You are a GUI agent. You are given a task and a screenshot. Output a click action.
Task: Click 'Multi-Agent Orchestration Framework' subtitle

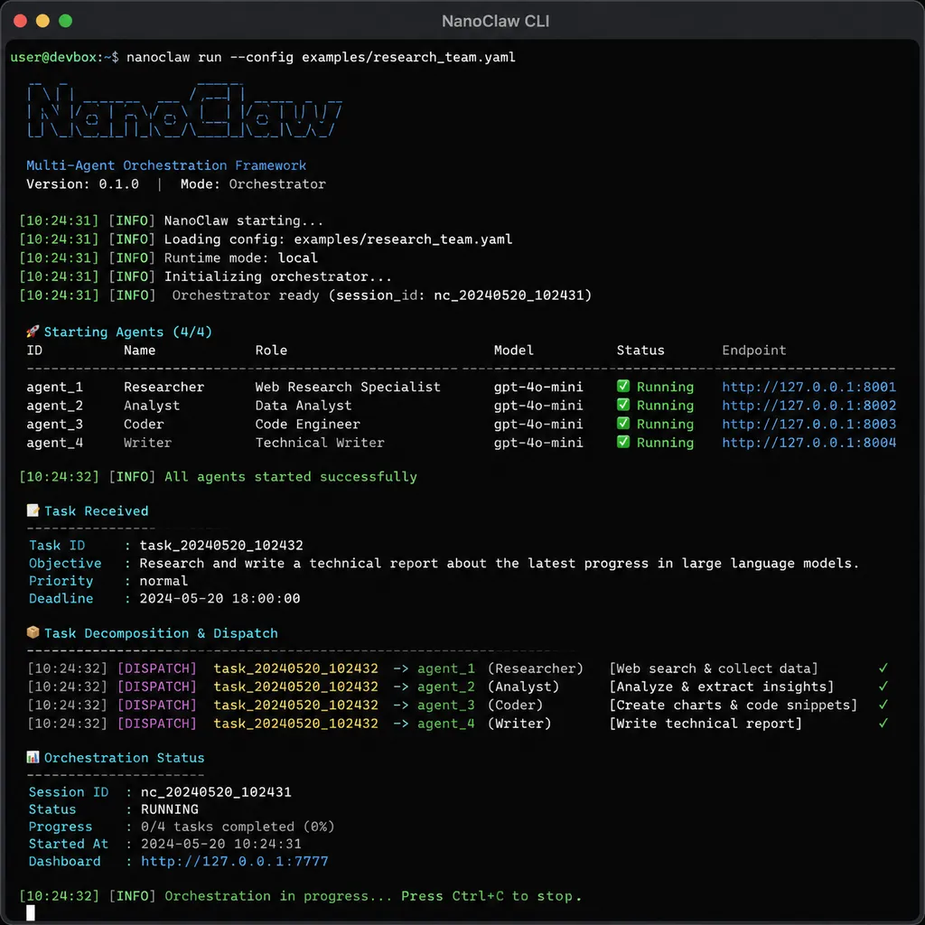coord(166,165)
